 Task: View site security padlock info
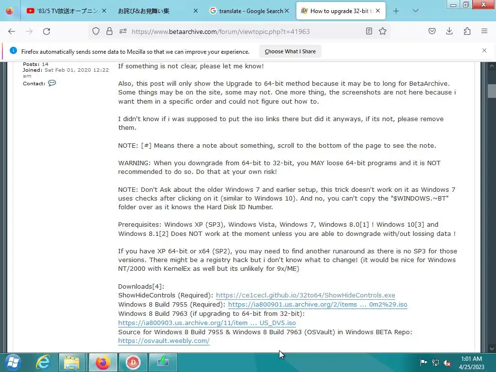pos(109,31)
